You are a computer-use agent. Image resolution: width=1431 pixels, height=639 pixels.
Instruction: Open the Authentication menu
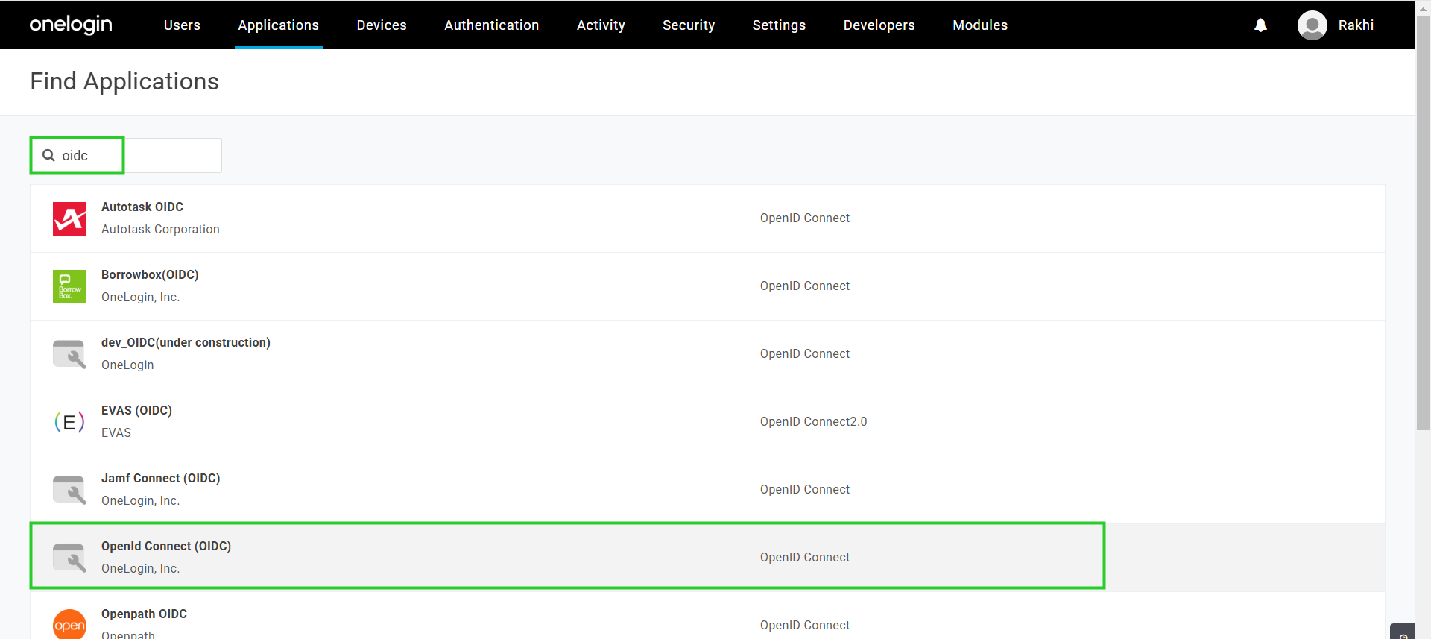[x=492, y=25]
